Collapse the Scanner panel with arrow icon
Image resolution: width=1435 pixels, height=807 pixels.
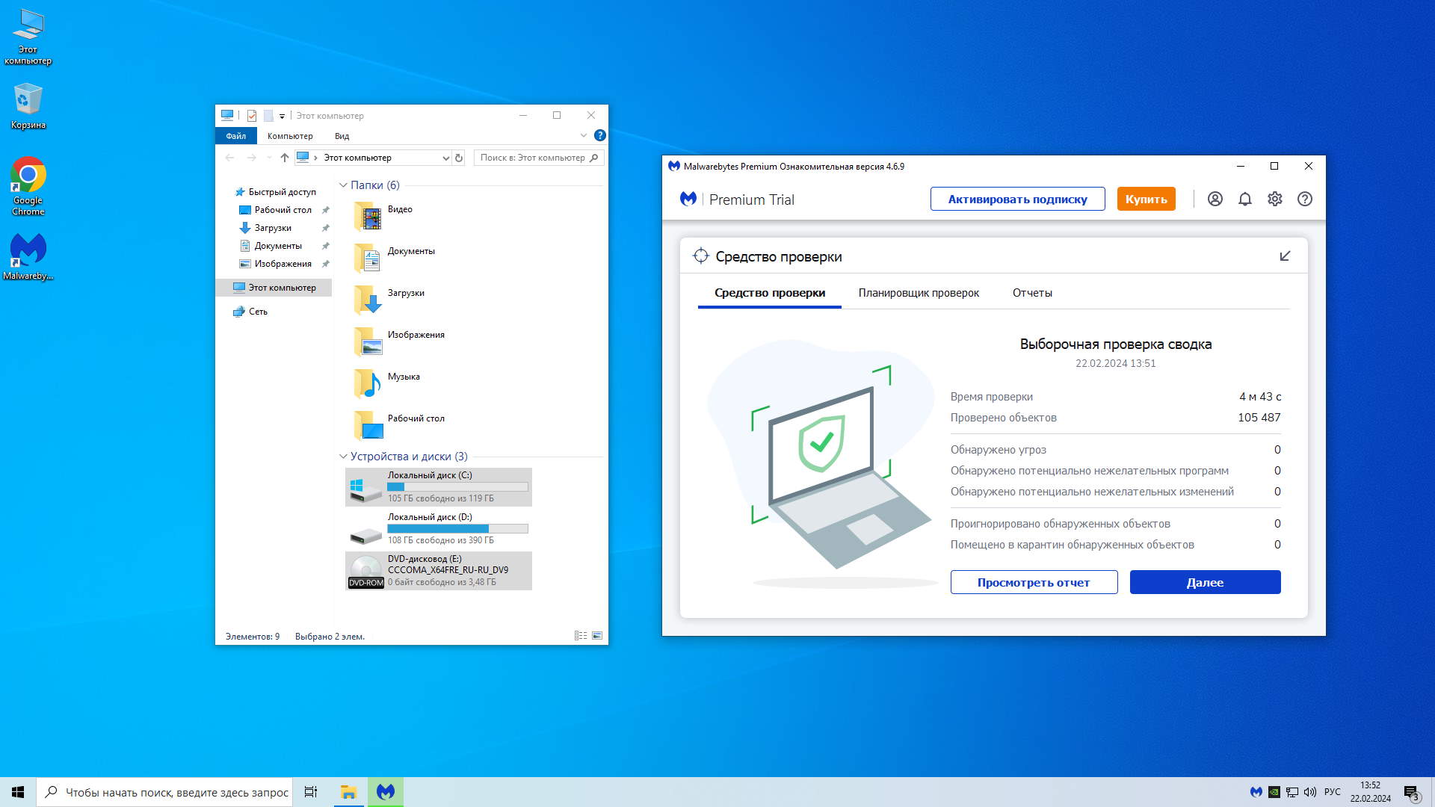tap(1285, 256)
